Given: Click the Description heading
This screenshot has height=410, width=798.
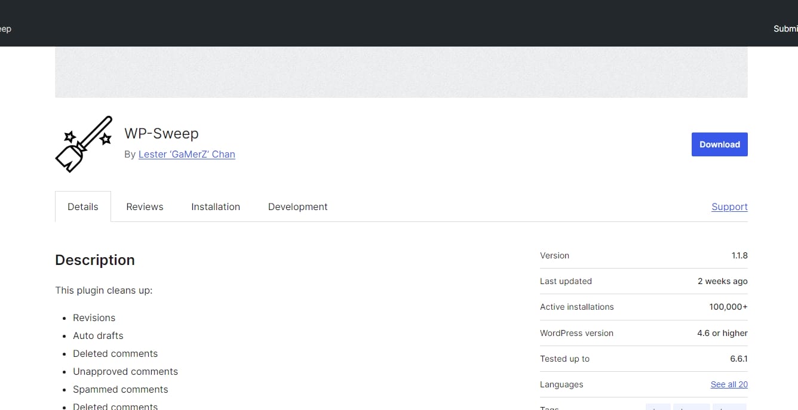Looking at the screenshot, I should [95, 260].
